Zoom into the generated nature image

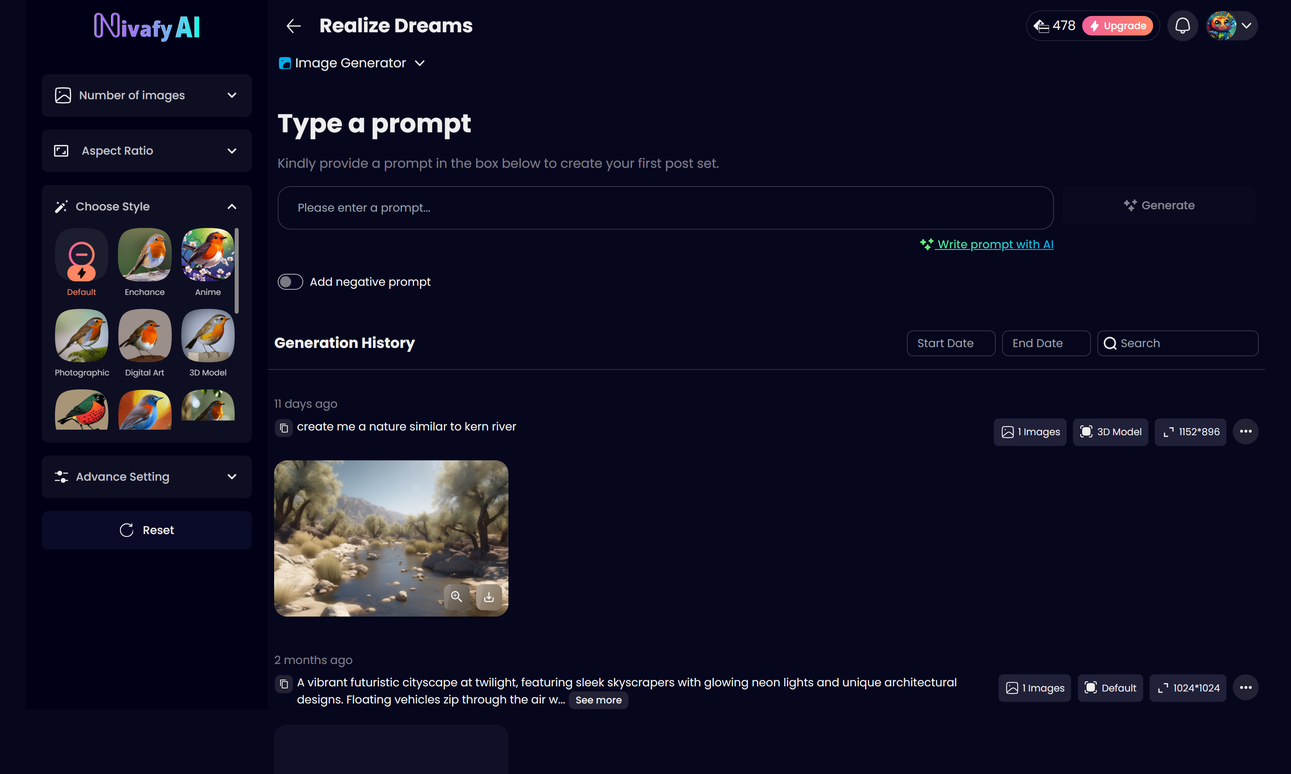tap(456, 597)
